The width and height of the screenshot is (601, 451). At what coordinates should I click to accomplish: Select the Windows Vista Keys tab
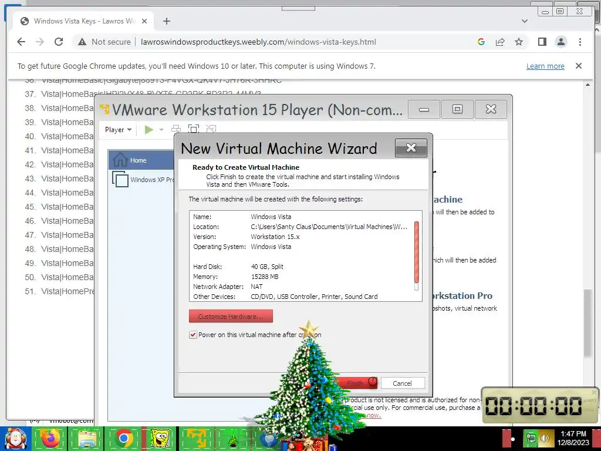[x=83, y=21]
